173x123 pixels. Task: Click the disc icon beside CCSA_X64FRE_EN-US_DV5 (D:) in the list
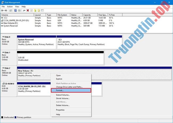click(2, 20)
